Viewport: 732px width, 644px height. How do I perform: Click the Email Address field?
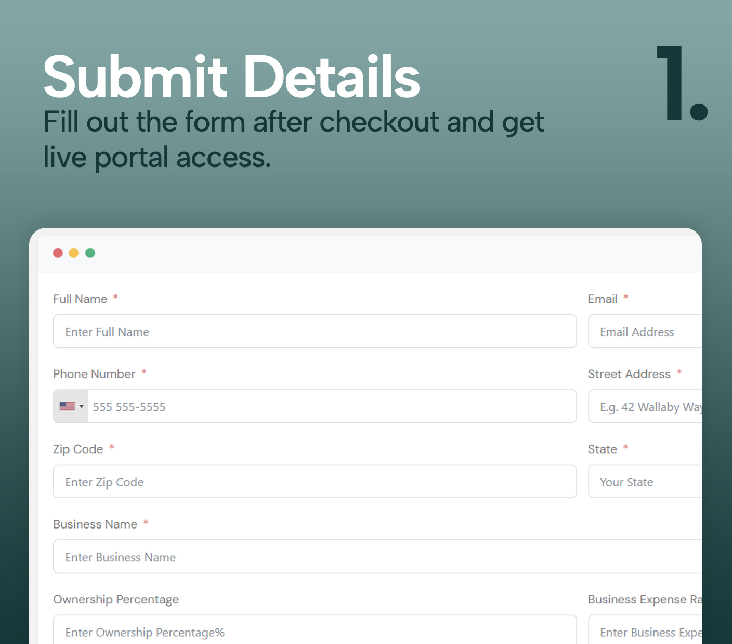[x=645, y=331]
